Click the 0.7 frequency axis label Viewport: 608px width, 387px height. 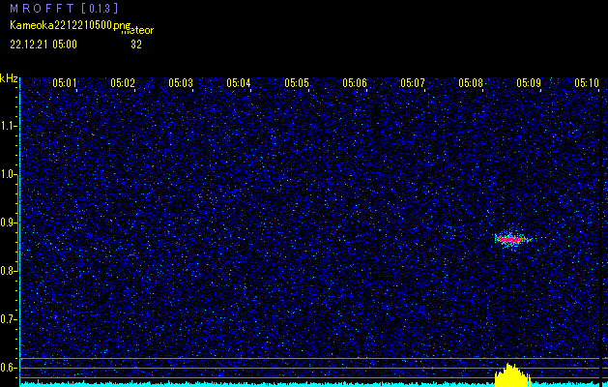9,319
